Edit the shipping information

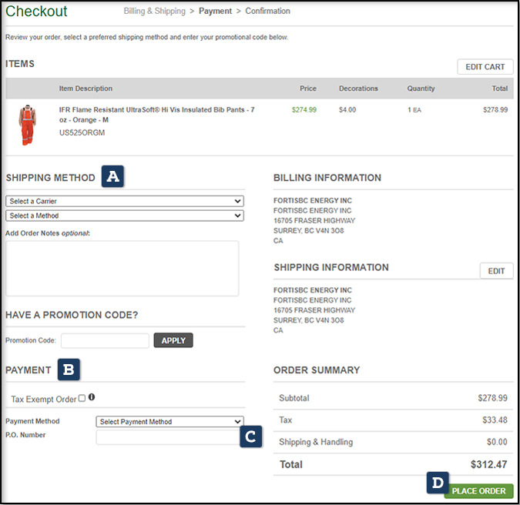(x=496, y=271)
